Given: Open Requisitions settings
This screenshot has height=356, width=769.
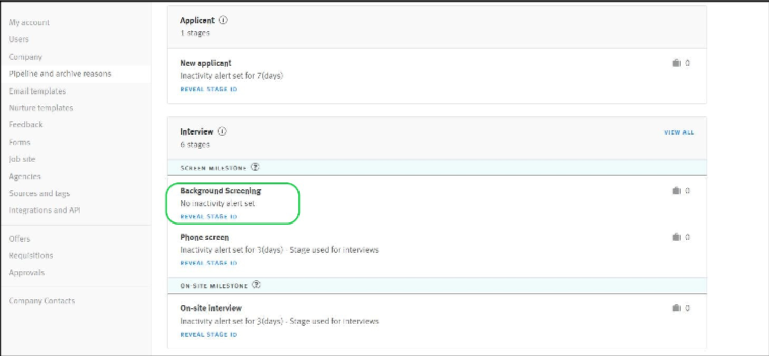Looking at the screenshot, I should point(31,255).
